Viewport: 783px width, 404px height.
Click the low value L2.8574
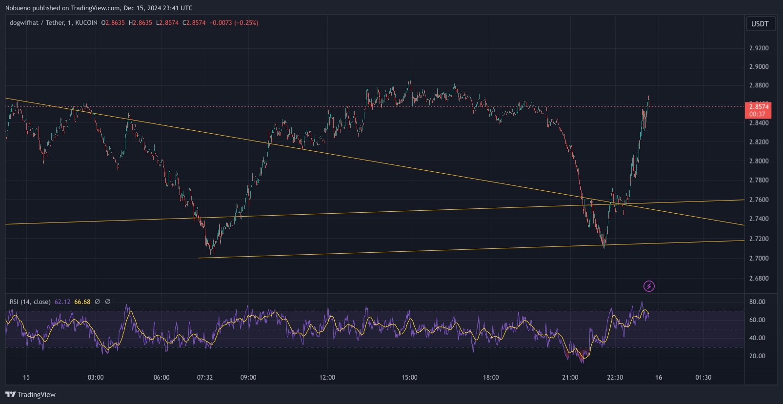point(167,22)
